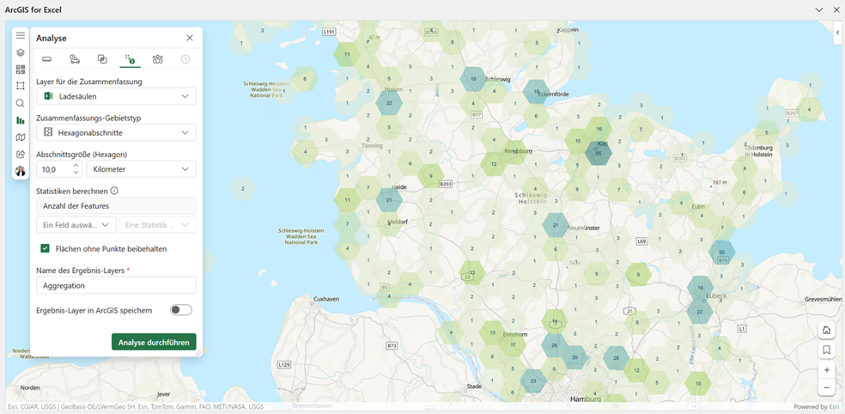This screenshot has height=414, width=845.
Task: Click the side collapse arrow at map's right edge
Action: pos(837,33)
